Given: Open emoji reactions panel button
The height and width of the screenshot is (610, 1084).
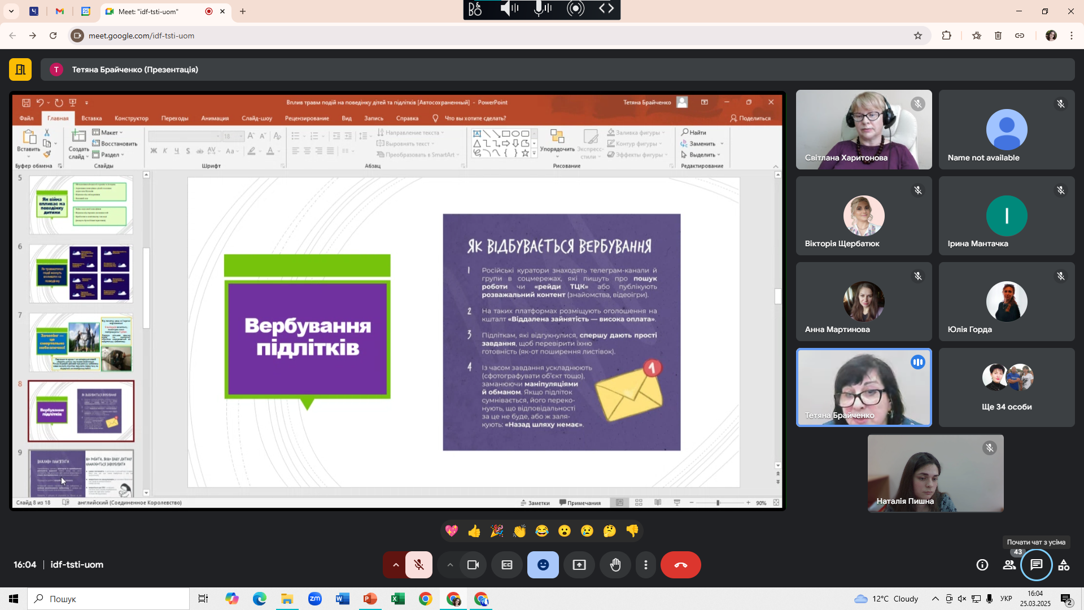Looking at the screenshot, I should (x=543, y=565).
